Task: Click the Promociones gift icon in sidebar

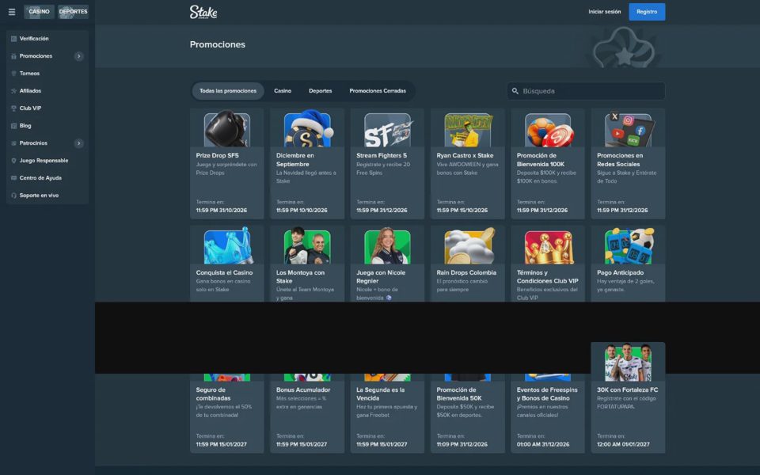Action: click(x=13, y=56)
